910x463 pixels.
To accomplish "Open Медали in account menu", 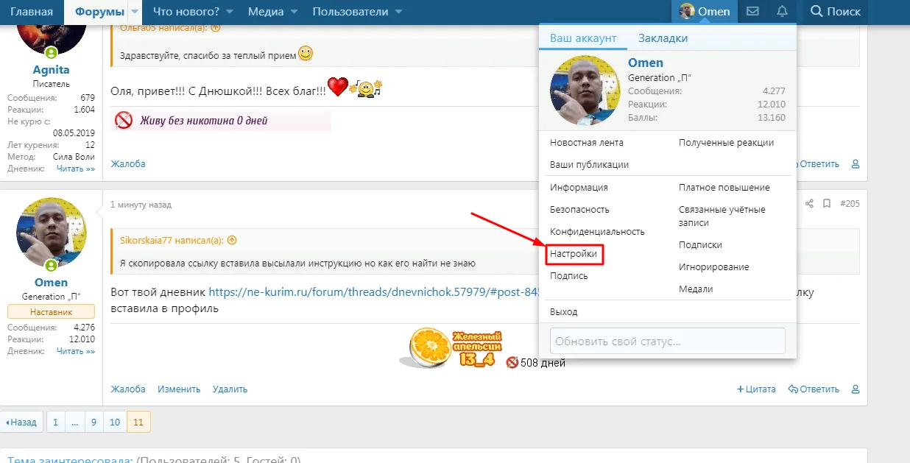I will tap(696, 289).
